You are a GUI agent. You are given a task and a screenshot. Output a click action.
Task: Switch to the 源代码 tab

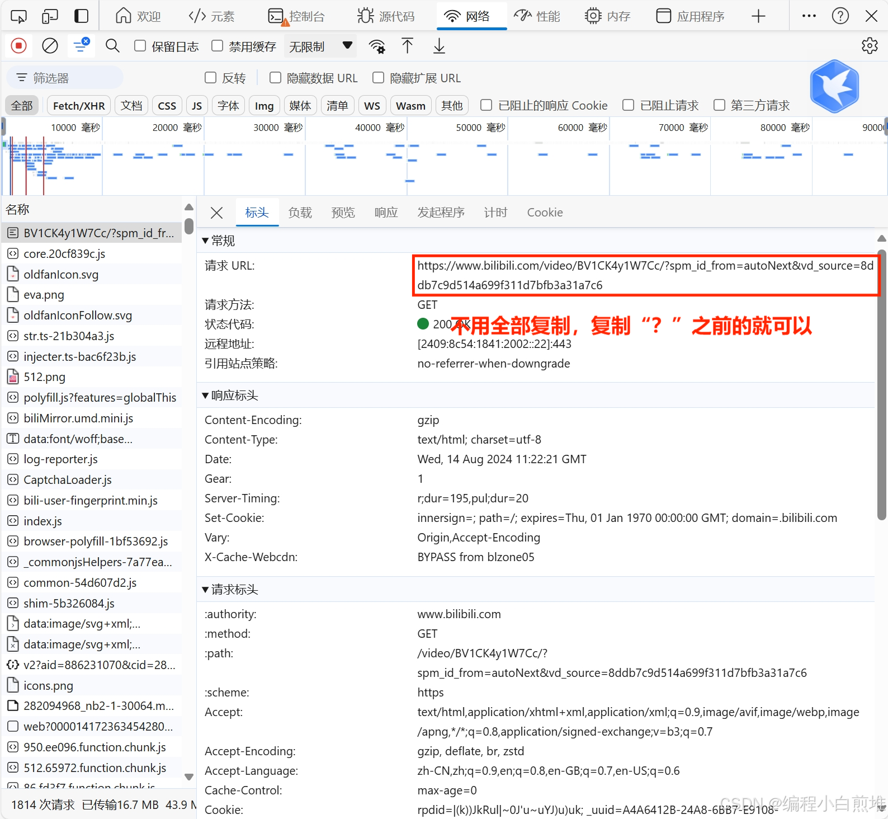(386, 16)
